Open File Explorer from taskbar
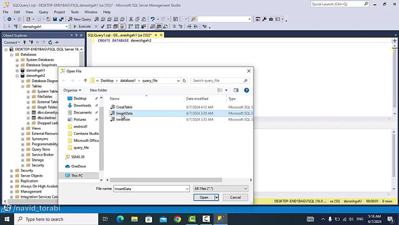Viewport: 399px width, 225px height. point(134,219)
